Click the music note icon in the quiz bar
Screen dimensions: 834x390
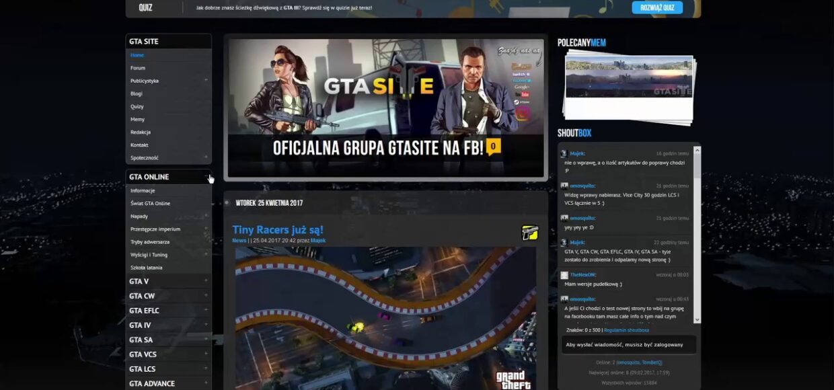click(x=606, y=5)
